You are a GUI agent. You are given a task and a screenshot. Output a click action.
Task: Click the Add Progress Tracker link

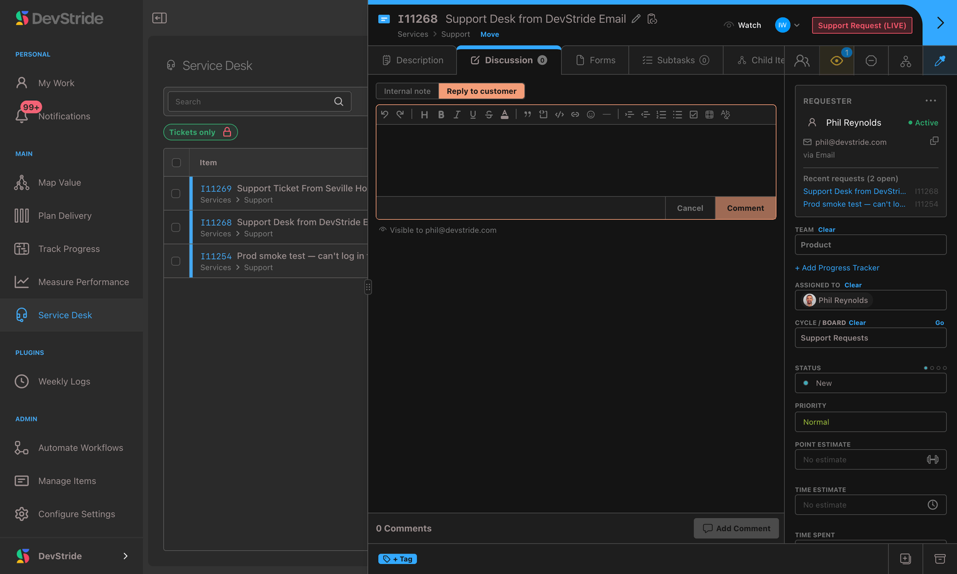coord(837,268)
